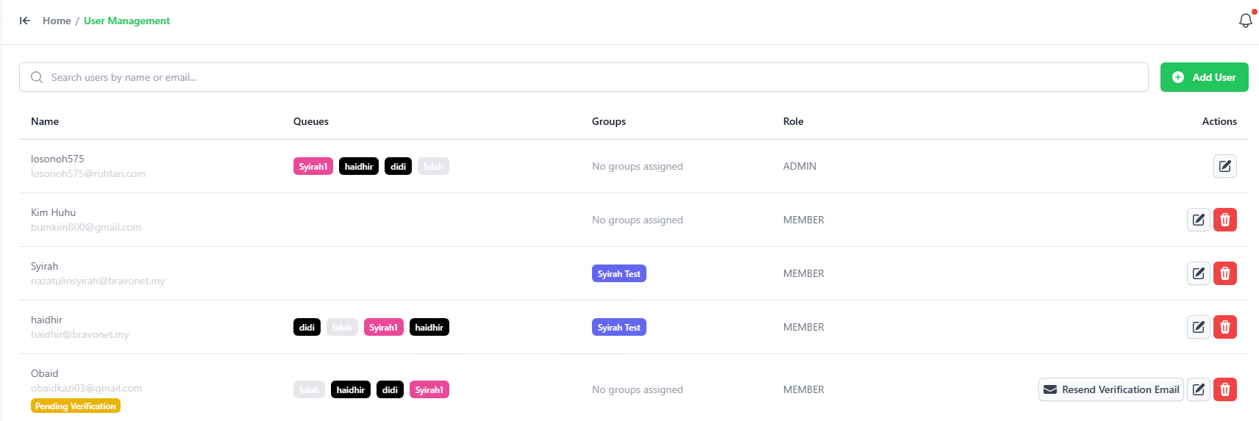The width and height of the screenshot is (1259, 421).
Task: Click haidhir queue tag in losonoh575 row
Action: [359, 166]
